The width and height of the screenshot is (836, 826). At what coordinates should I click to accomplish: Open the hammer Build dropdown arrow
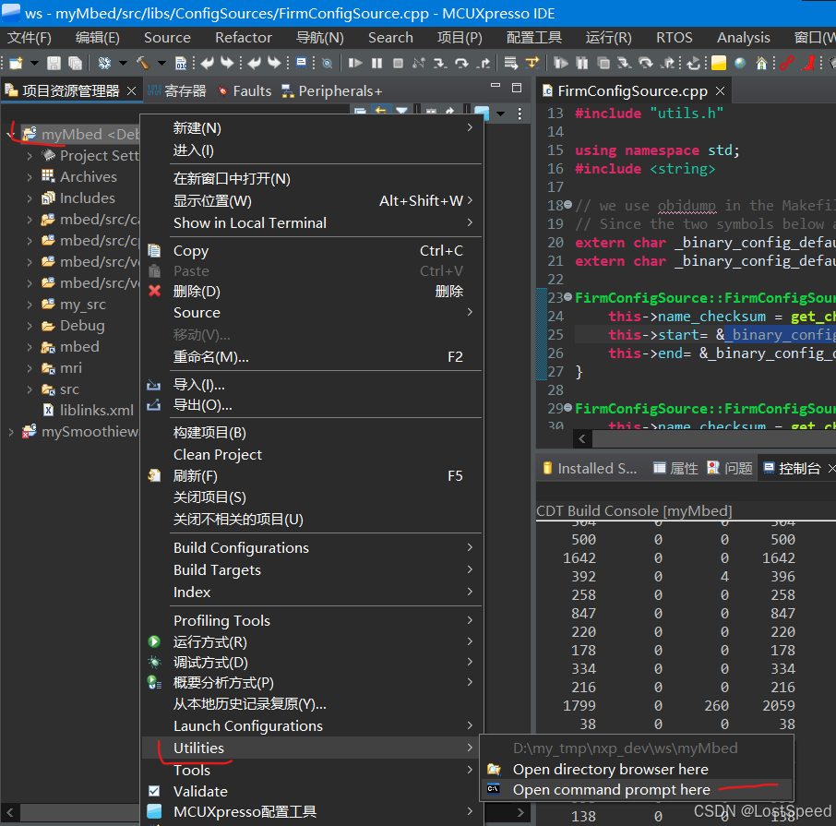click(161, 63)
